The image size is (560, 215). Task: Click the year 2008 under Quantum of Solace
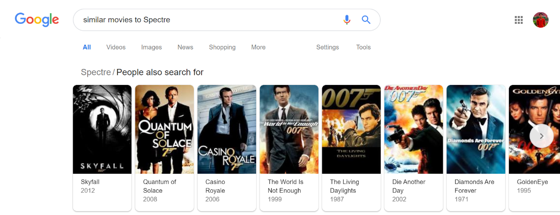click(x=150, y=199)
